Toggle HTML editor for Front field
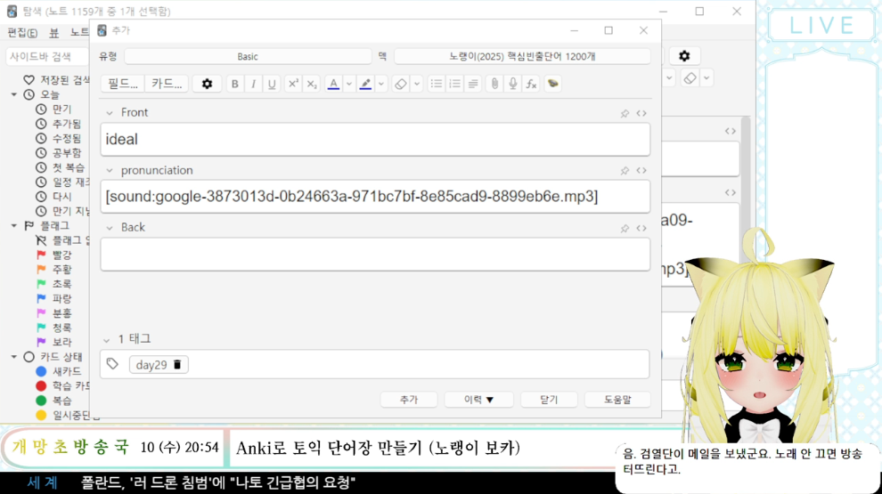This screenshot has height=494, width=882. click(641, 114)
